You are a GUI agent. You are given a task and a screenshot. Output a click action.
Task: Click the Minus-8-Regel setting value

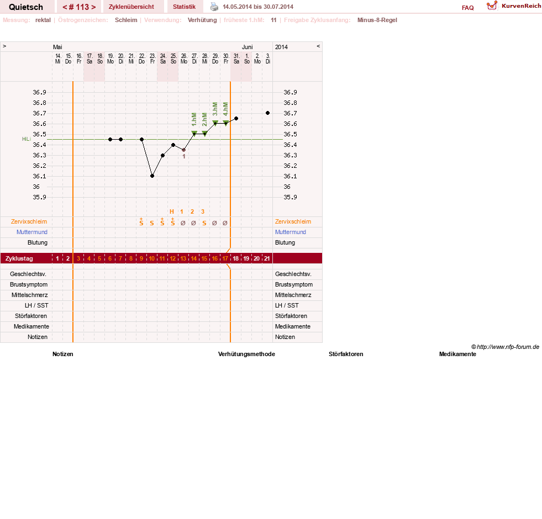point(377,20)
